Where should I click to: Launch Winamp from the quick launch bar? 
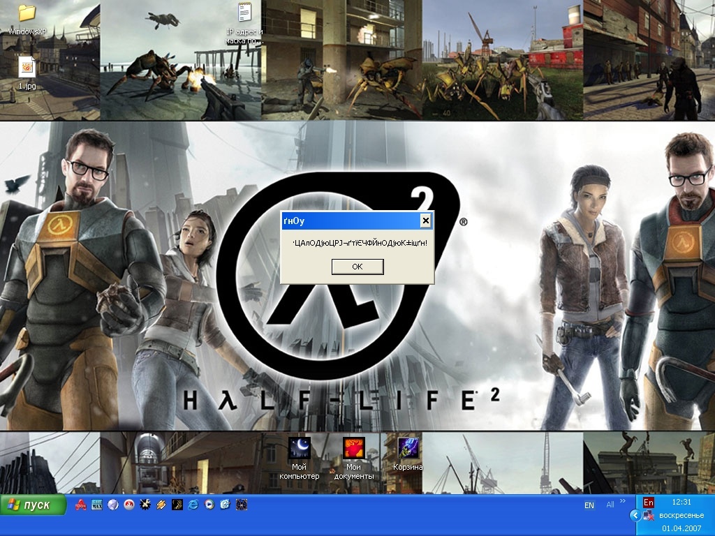point(161,505)
